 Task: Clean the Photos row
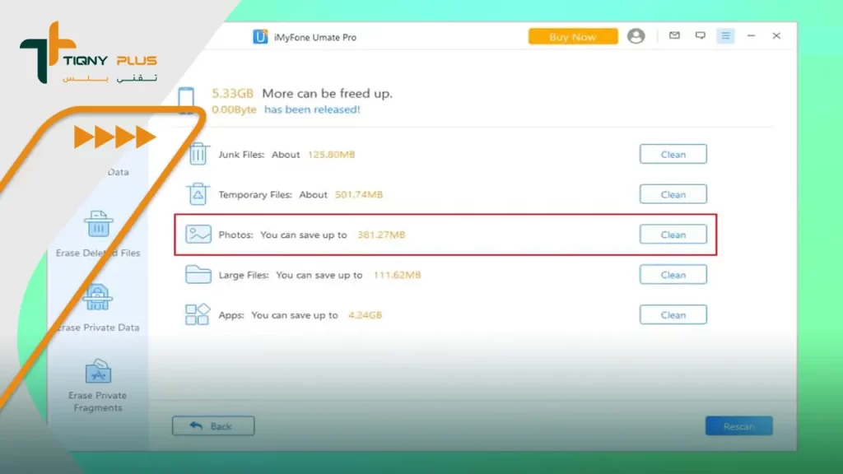673,235
